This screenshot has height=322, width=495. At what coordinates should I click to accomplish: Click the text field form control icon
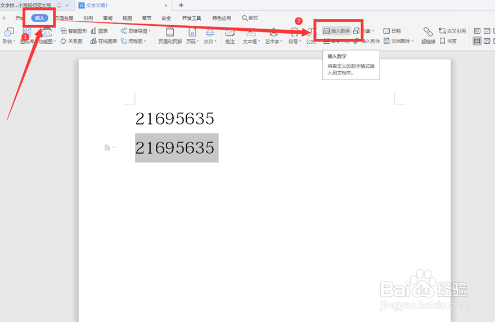pos(477,31)
